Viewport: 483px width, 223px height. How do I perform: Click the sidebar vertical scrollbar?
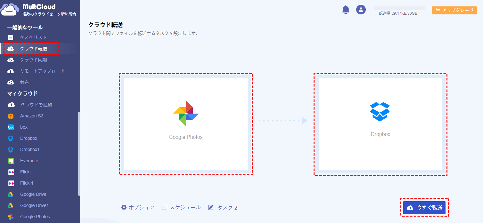(x=79, y=154)
